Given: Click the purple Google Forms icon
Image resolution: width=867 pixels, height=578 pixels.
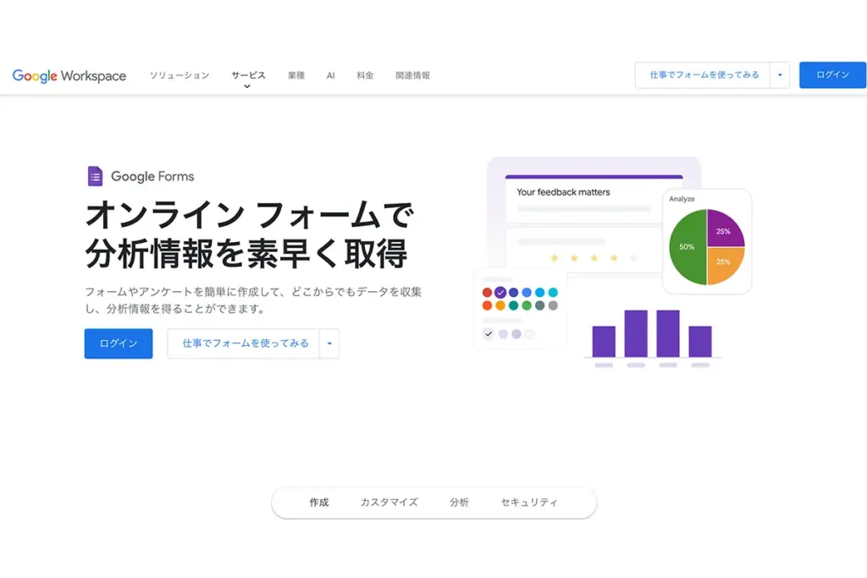Looking at the screenshot, I should point(95,176).
